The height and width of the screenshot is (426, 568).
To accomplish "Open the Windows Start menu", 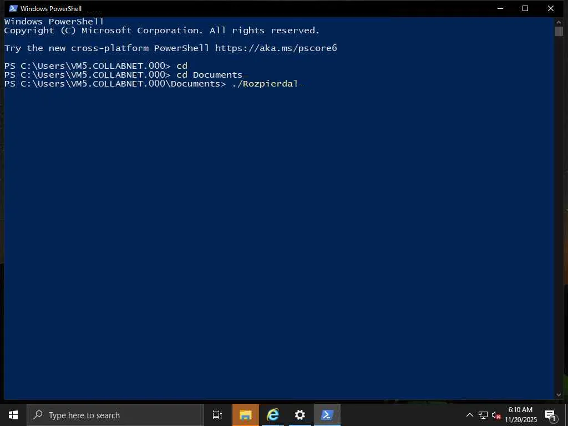I will (x=13, y=415).
